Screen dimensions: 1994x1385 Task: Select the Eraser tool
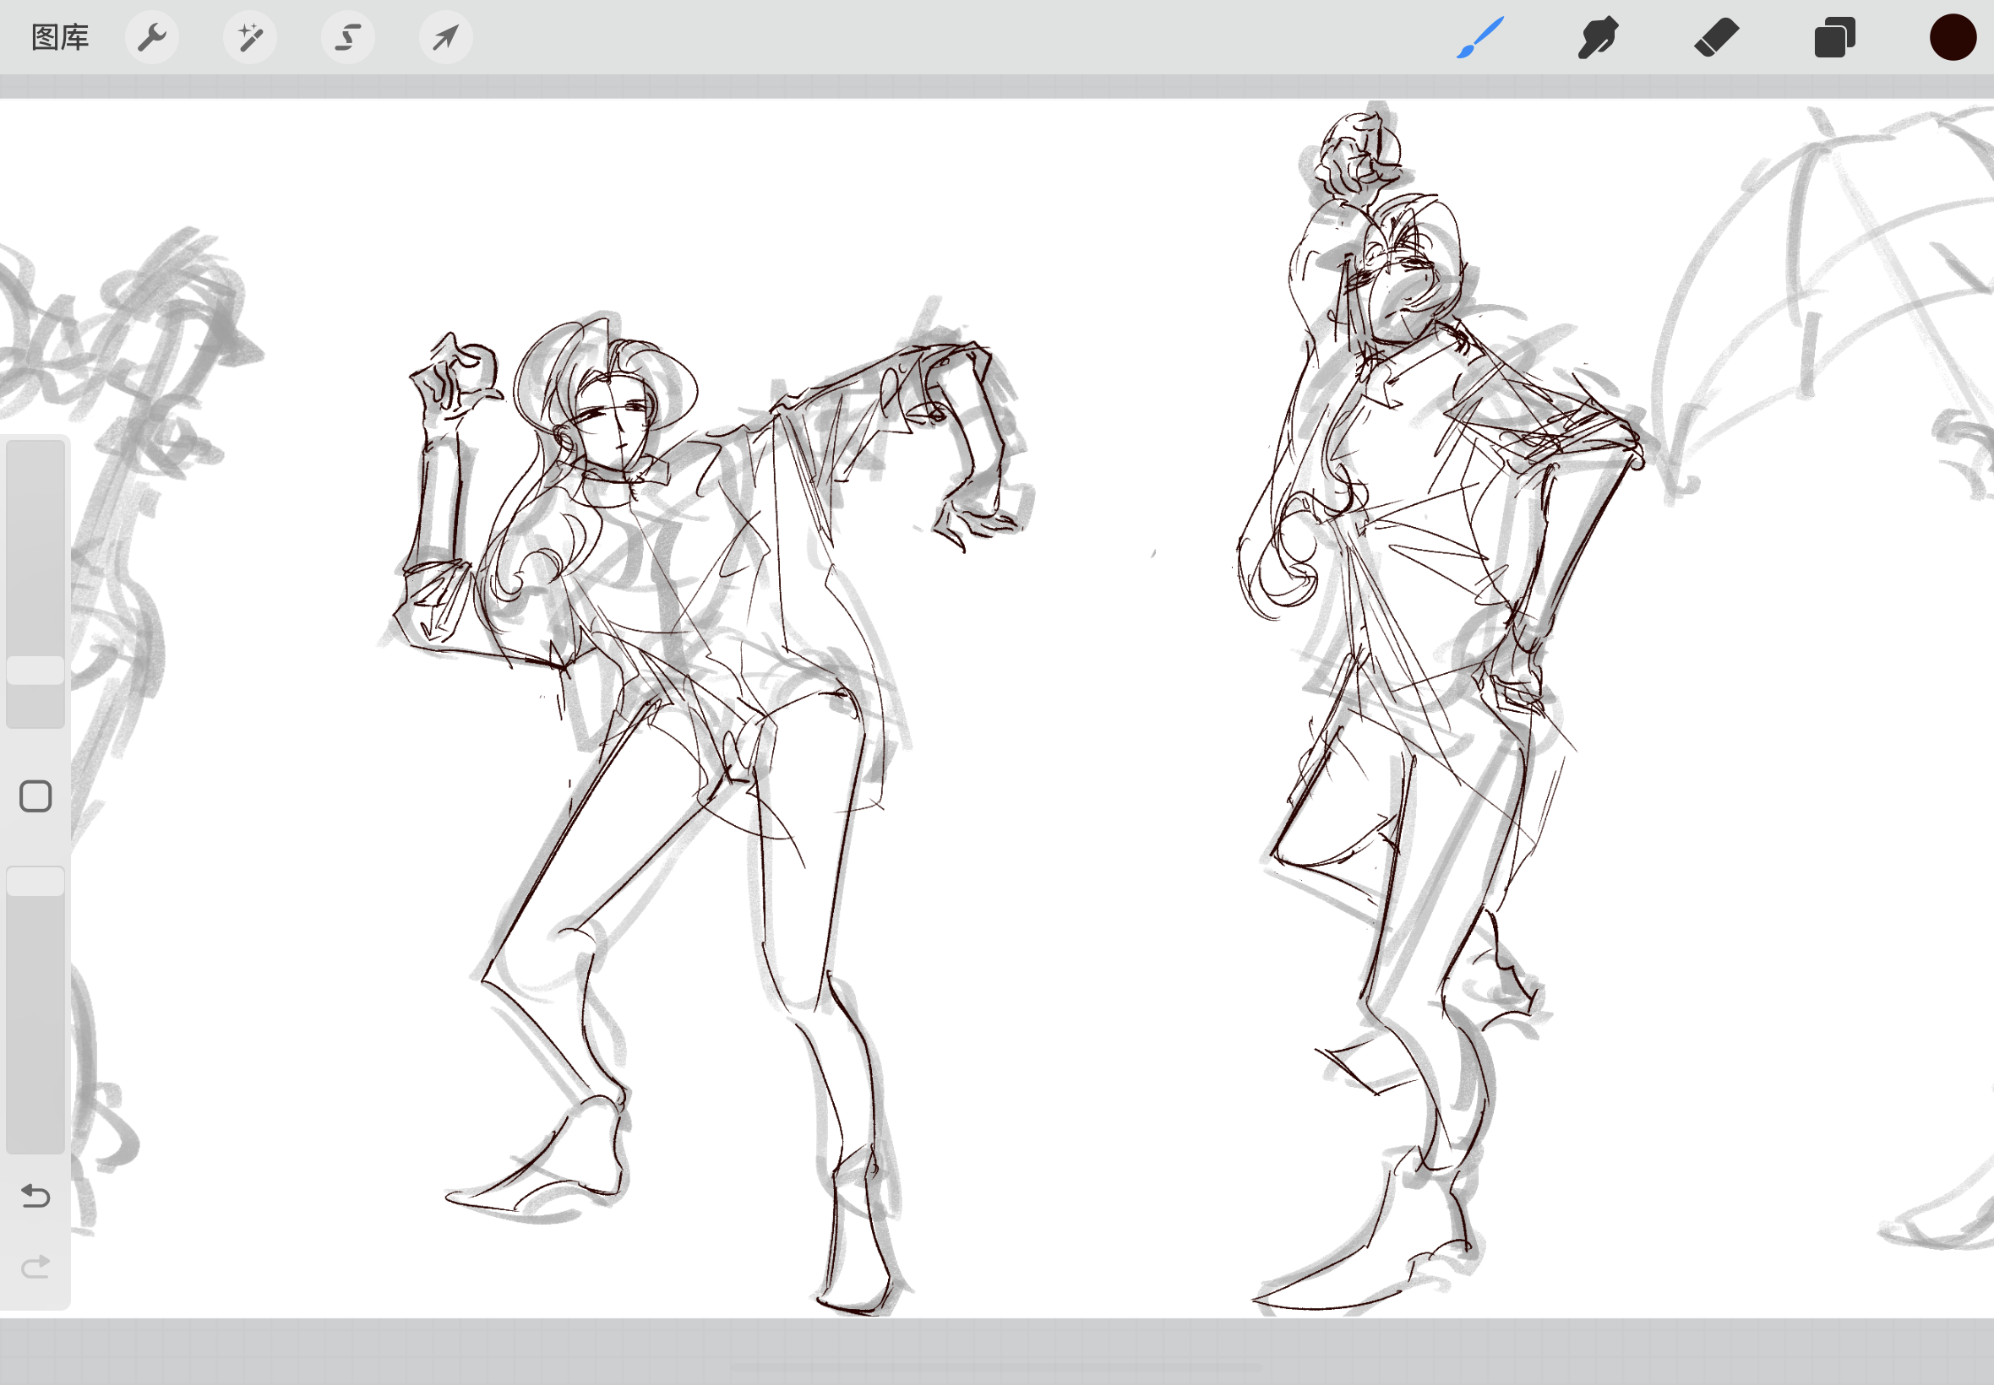1716,37
